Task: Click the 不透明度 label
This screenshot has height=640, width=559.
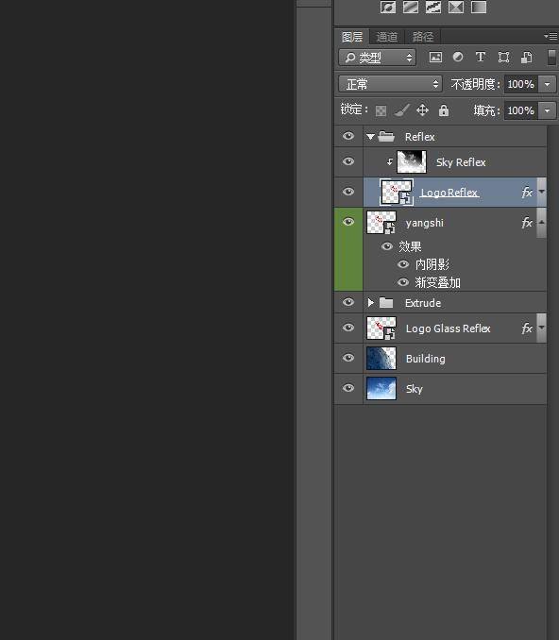Action: tap(475, 85)
